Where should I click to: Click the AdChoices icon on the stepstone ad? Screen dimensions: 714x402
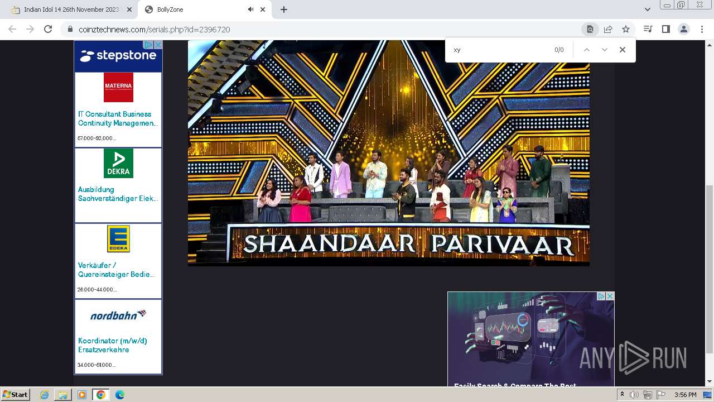coord(148,45)
